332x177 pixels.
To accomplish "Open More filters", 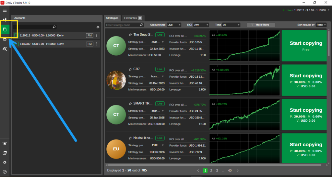I will pyautogui.click(x=261, y=25).
